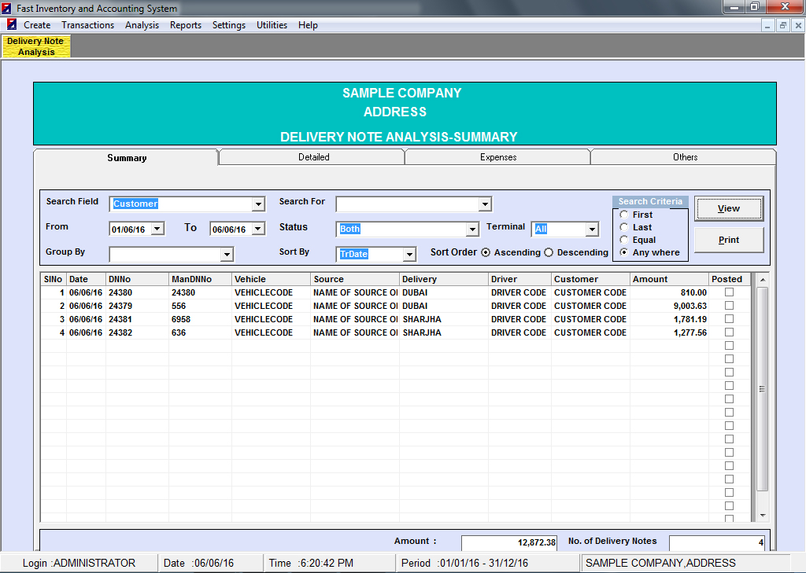Tick Posted checkbox for DNNo 24380
The width and height of the screenshot is (806, 573).
729,292
